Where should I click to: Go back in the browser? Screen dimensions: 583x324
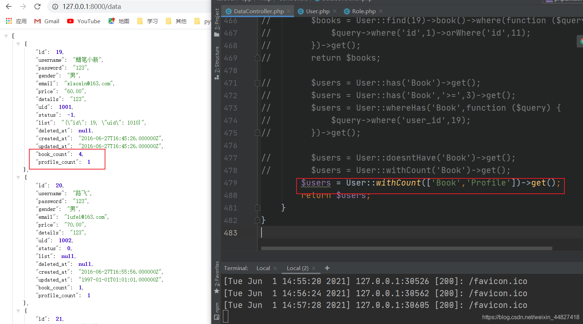[9, 6]
